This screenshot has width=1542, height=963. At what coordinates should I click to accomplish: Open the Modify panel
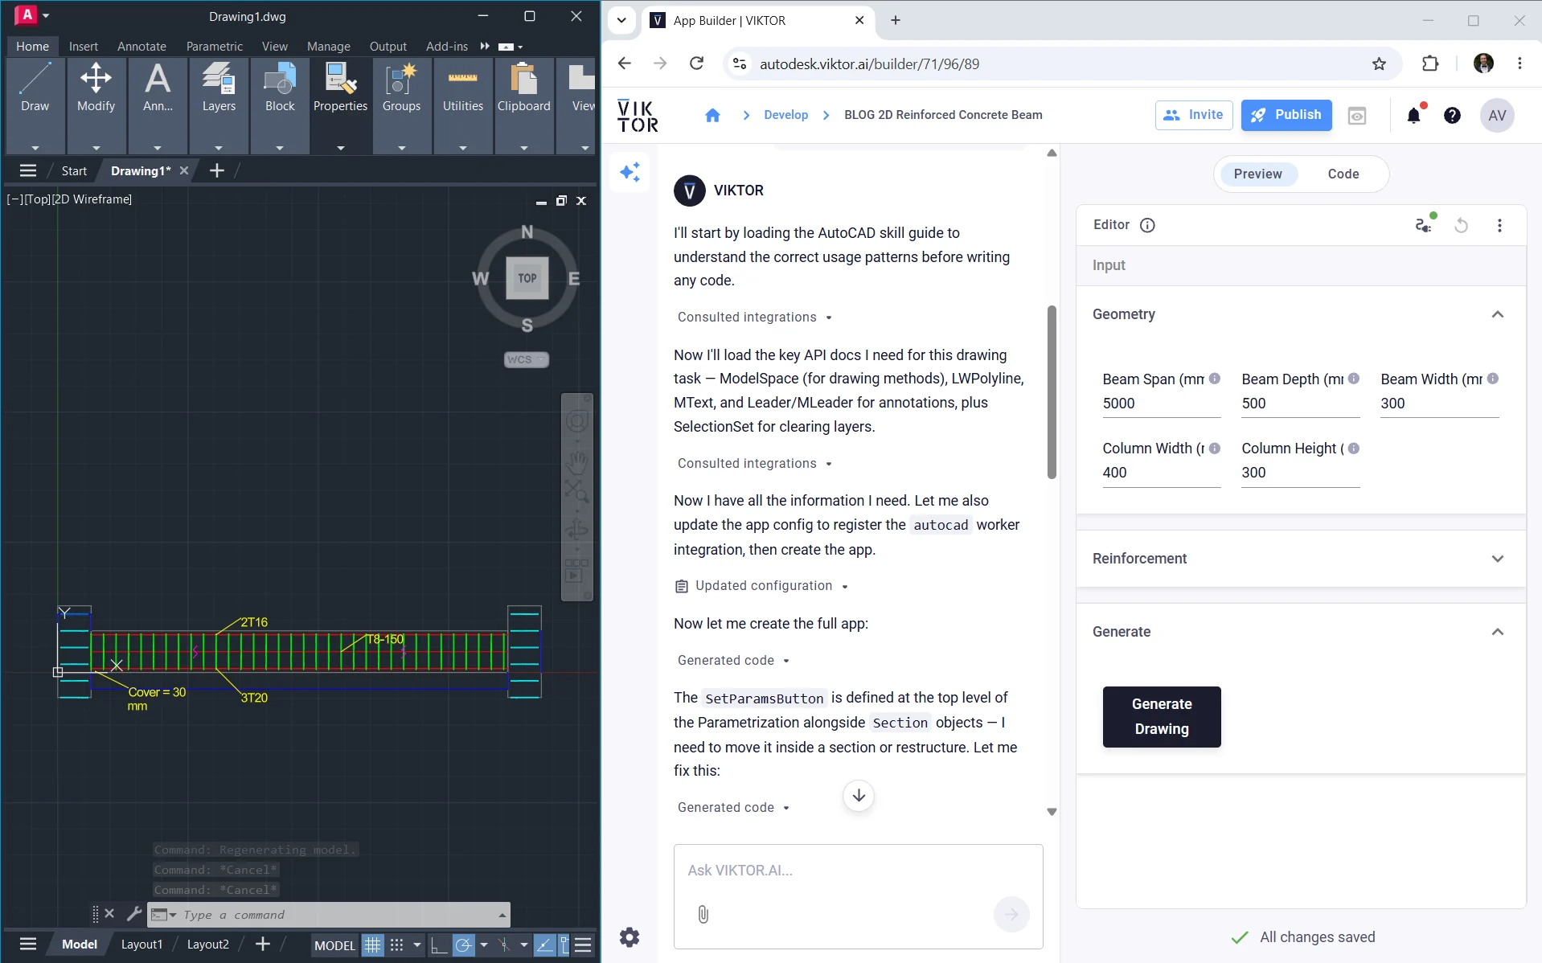coord(96,104)
